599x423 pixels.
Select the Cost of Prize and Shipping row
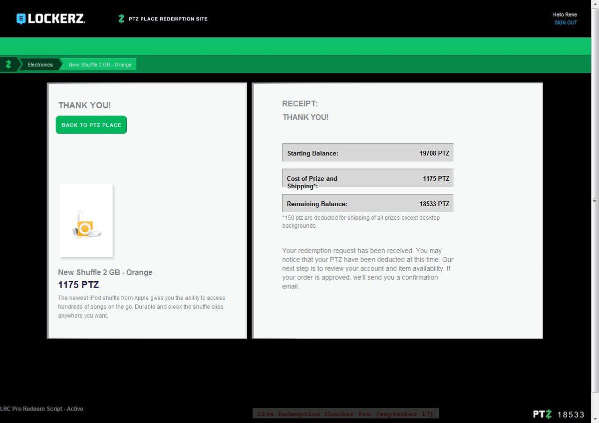(367, 179)
